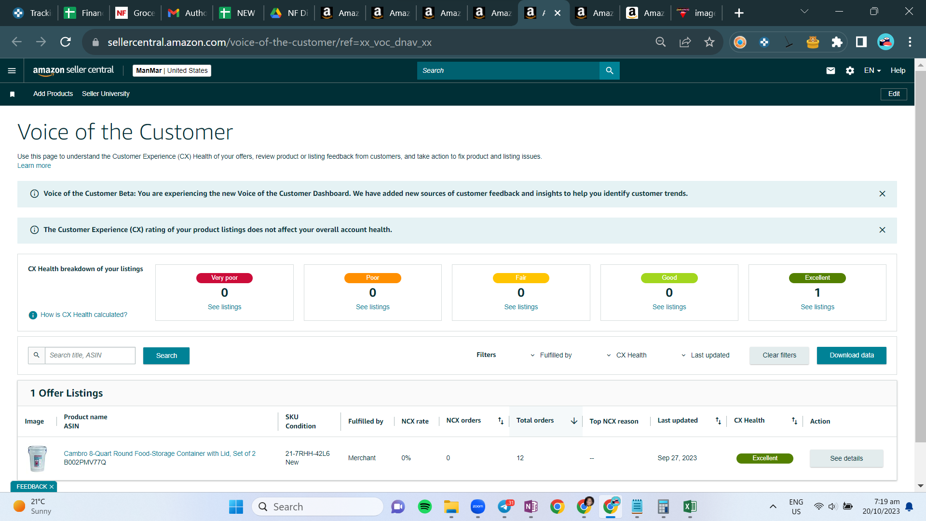Image resolution: width=926 pixels, height=521 pixels.
Task: Click the Edit button in bookmarks bar
Action: [894, 94]
